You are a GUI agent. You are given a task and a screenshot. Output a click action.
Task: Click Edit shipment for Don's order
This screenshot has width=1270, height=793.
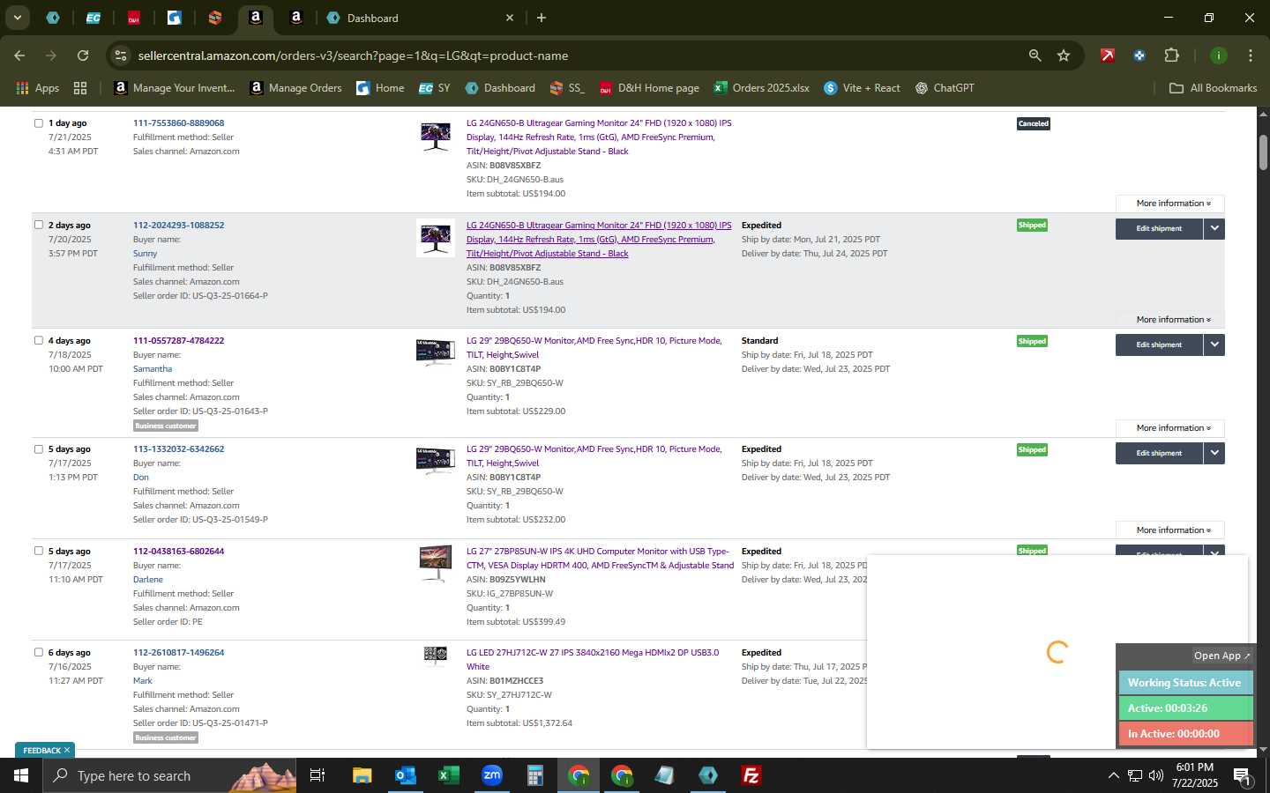pos(1159,453)
